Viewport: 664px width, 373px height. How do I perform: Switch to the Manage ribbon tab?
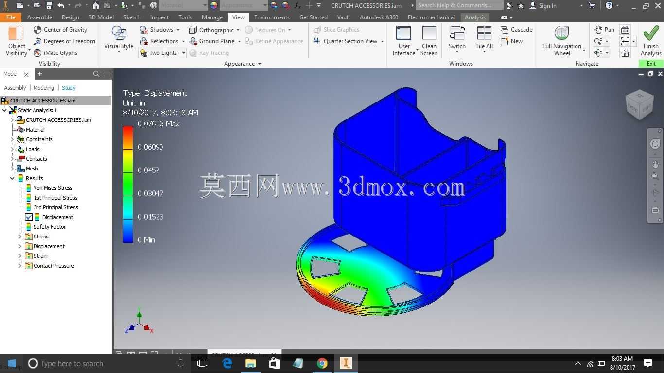click(212, 17)
